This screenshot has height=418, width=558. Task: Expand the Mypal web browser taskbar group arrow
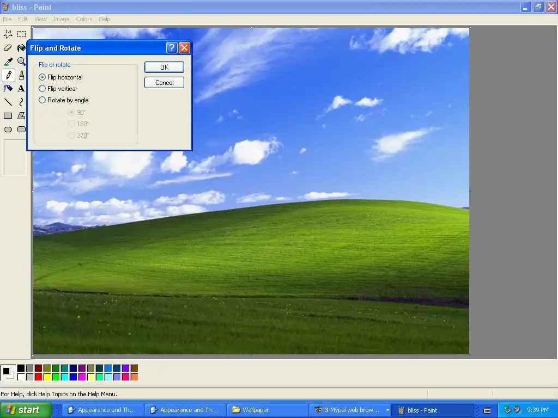coord(387,410)
